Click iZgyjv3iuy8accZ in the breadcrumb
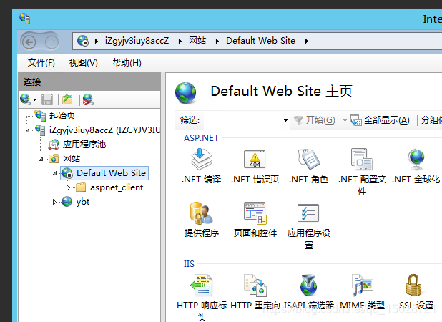Viewport: 442px width, 322px height. pyautogui.click(x=137, y=41)
